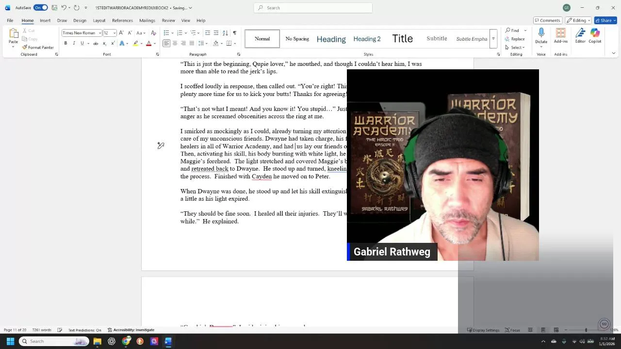The height and width of the screenshot is (349, 621).
Task: Toggle Italic formatting
Action: [74, 43]
